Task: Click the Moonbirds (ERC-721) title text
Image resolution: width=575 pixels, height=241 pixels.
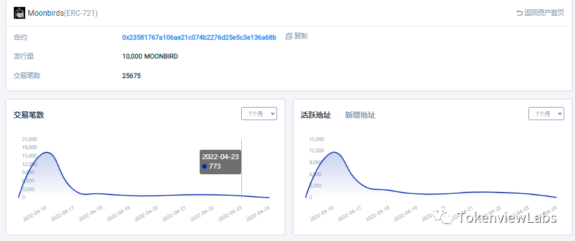Action: point(63,13)
